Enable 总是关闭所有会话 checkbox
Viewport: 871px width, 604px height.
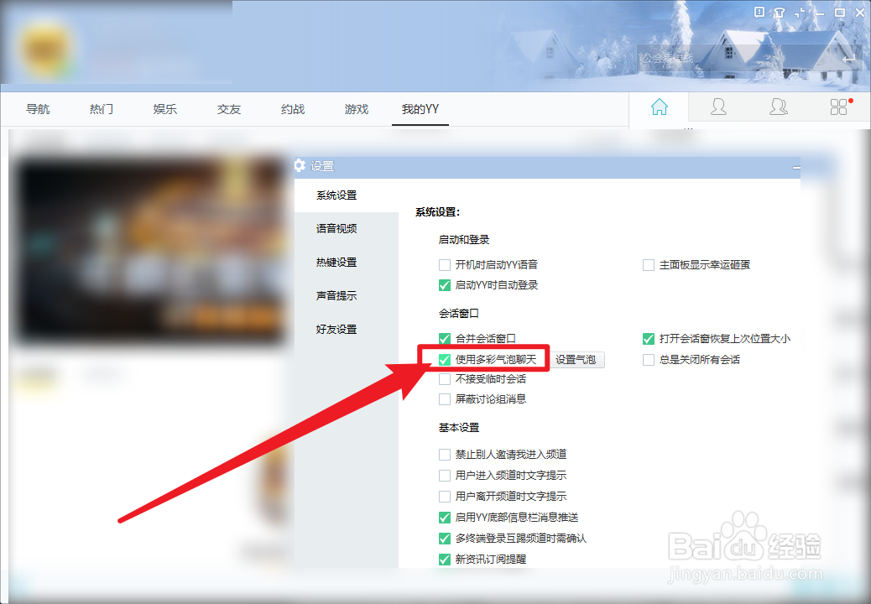(649, 360)
